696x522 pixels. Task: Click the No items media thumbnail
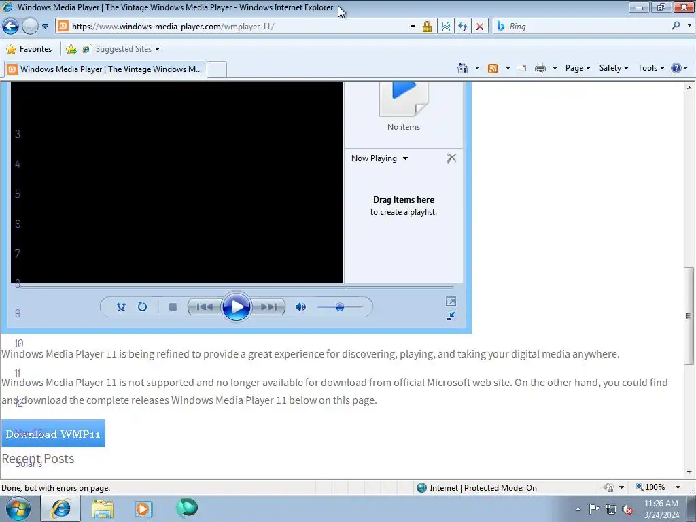coord(404,99)
